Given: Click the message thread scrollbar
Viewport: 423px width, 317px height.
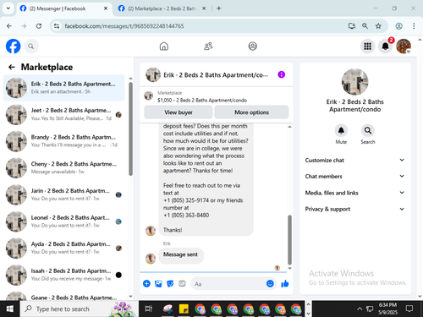Looking at the screenshot, I should coord(289,240).
